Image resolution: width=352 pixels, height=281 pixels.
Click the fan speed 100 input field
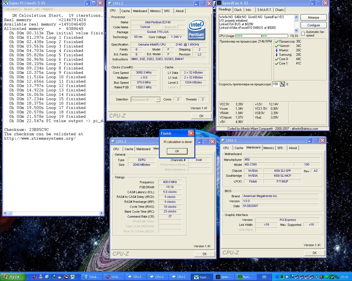pyautogui.click(x=276, y=84)
